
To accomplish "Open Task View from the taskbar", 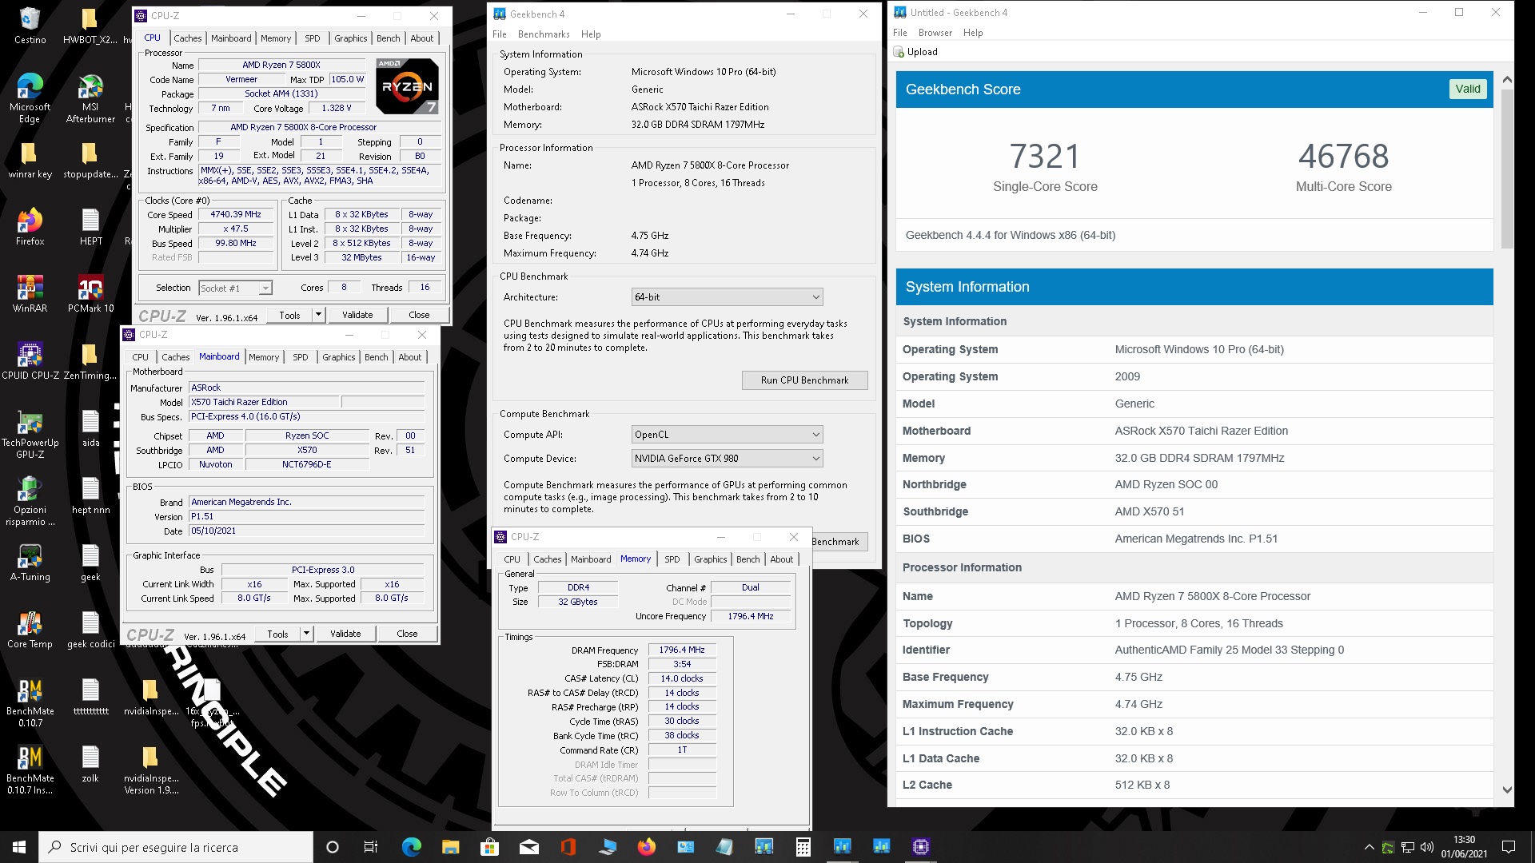I will pyautogui.click(x=371, y=847).
